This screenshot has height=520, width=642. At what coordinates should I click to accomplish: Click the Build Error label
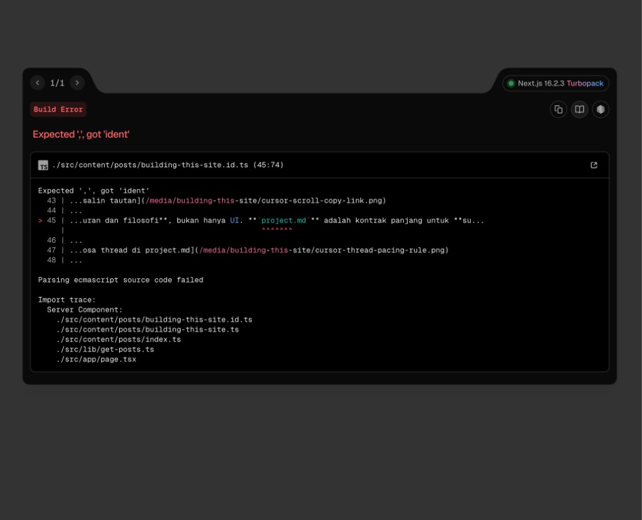coord(58,110)
